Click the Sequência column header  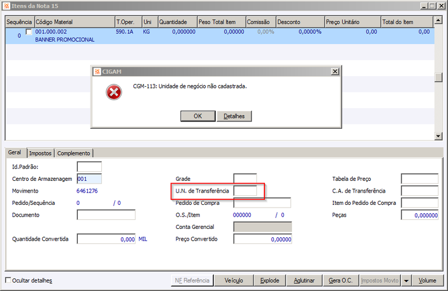(19, 22)
